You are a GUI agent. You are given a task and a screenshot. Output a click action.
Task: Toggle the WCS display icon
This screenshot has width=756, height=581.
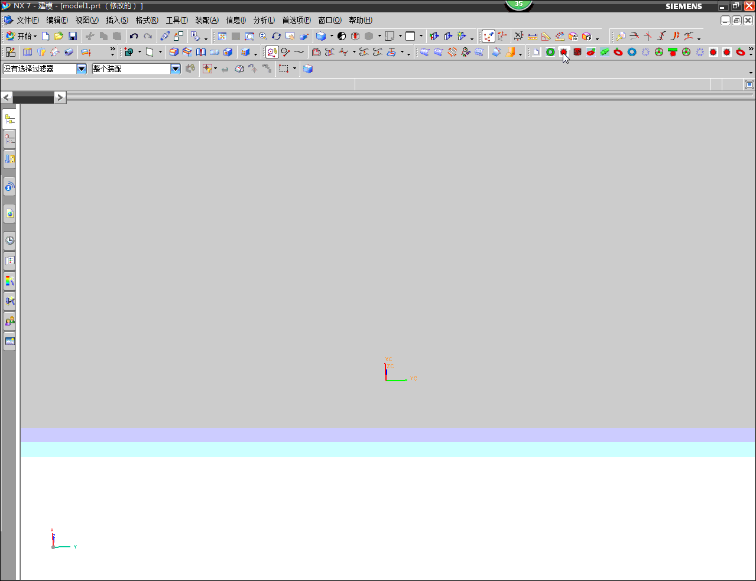tap(488, 36)
